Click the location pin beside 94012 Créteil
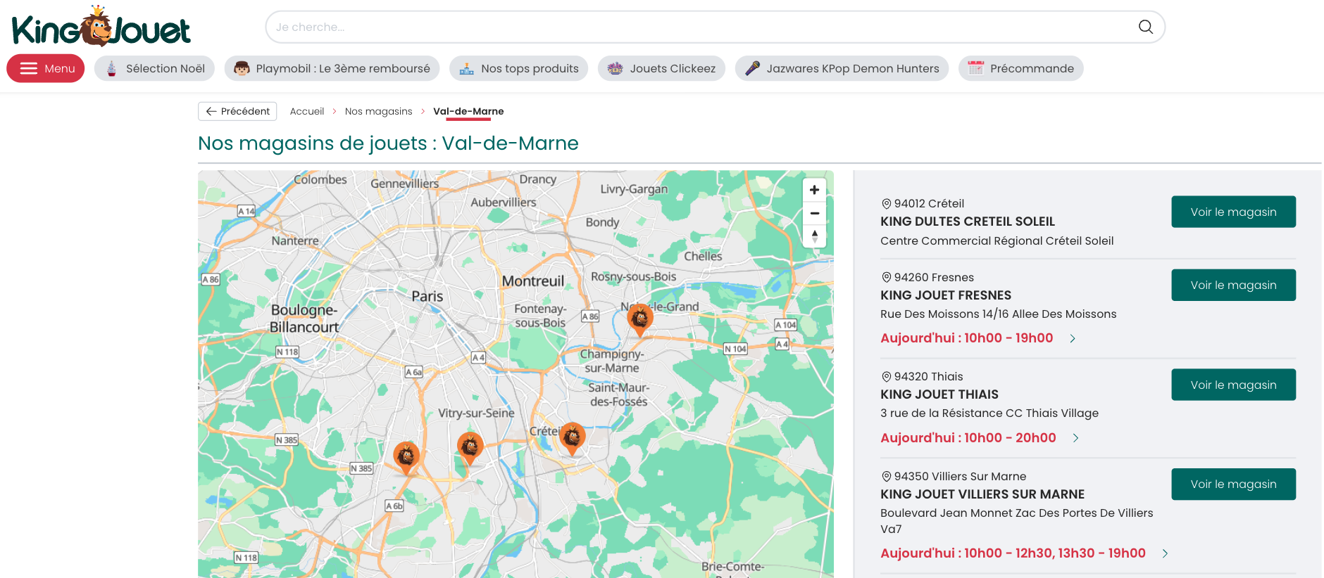The width and height of the screenshot is (1324, 578). [x=886, y=204]
